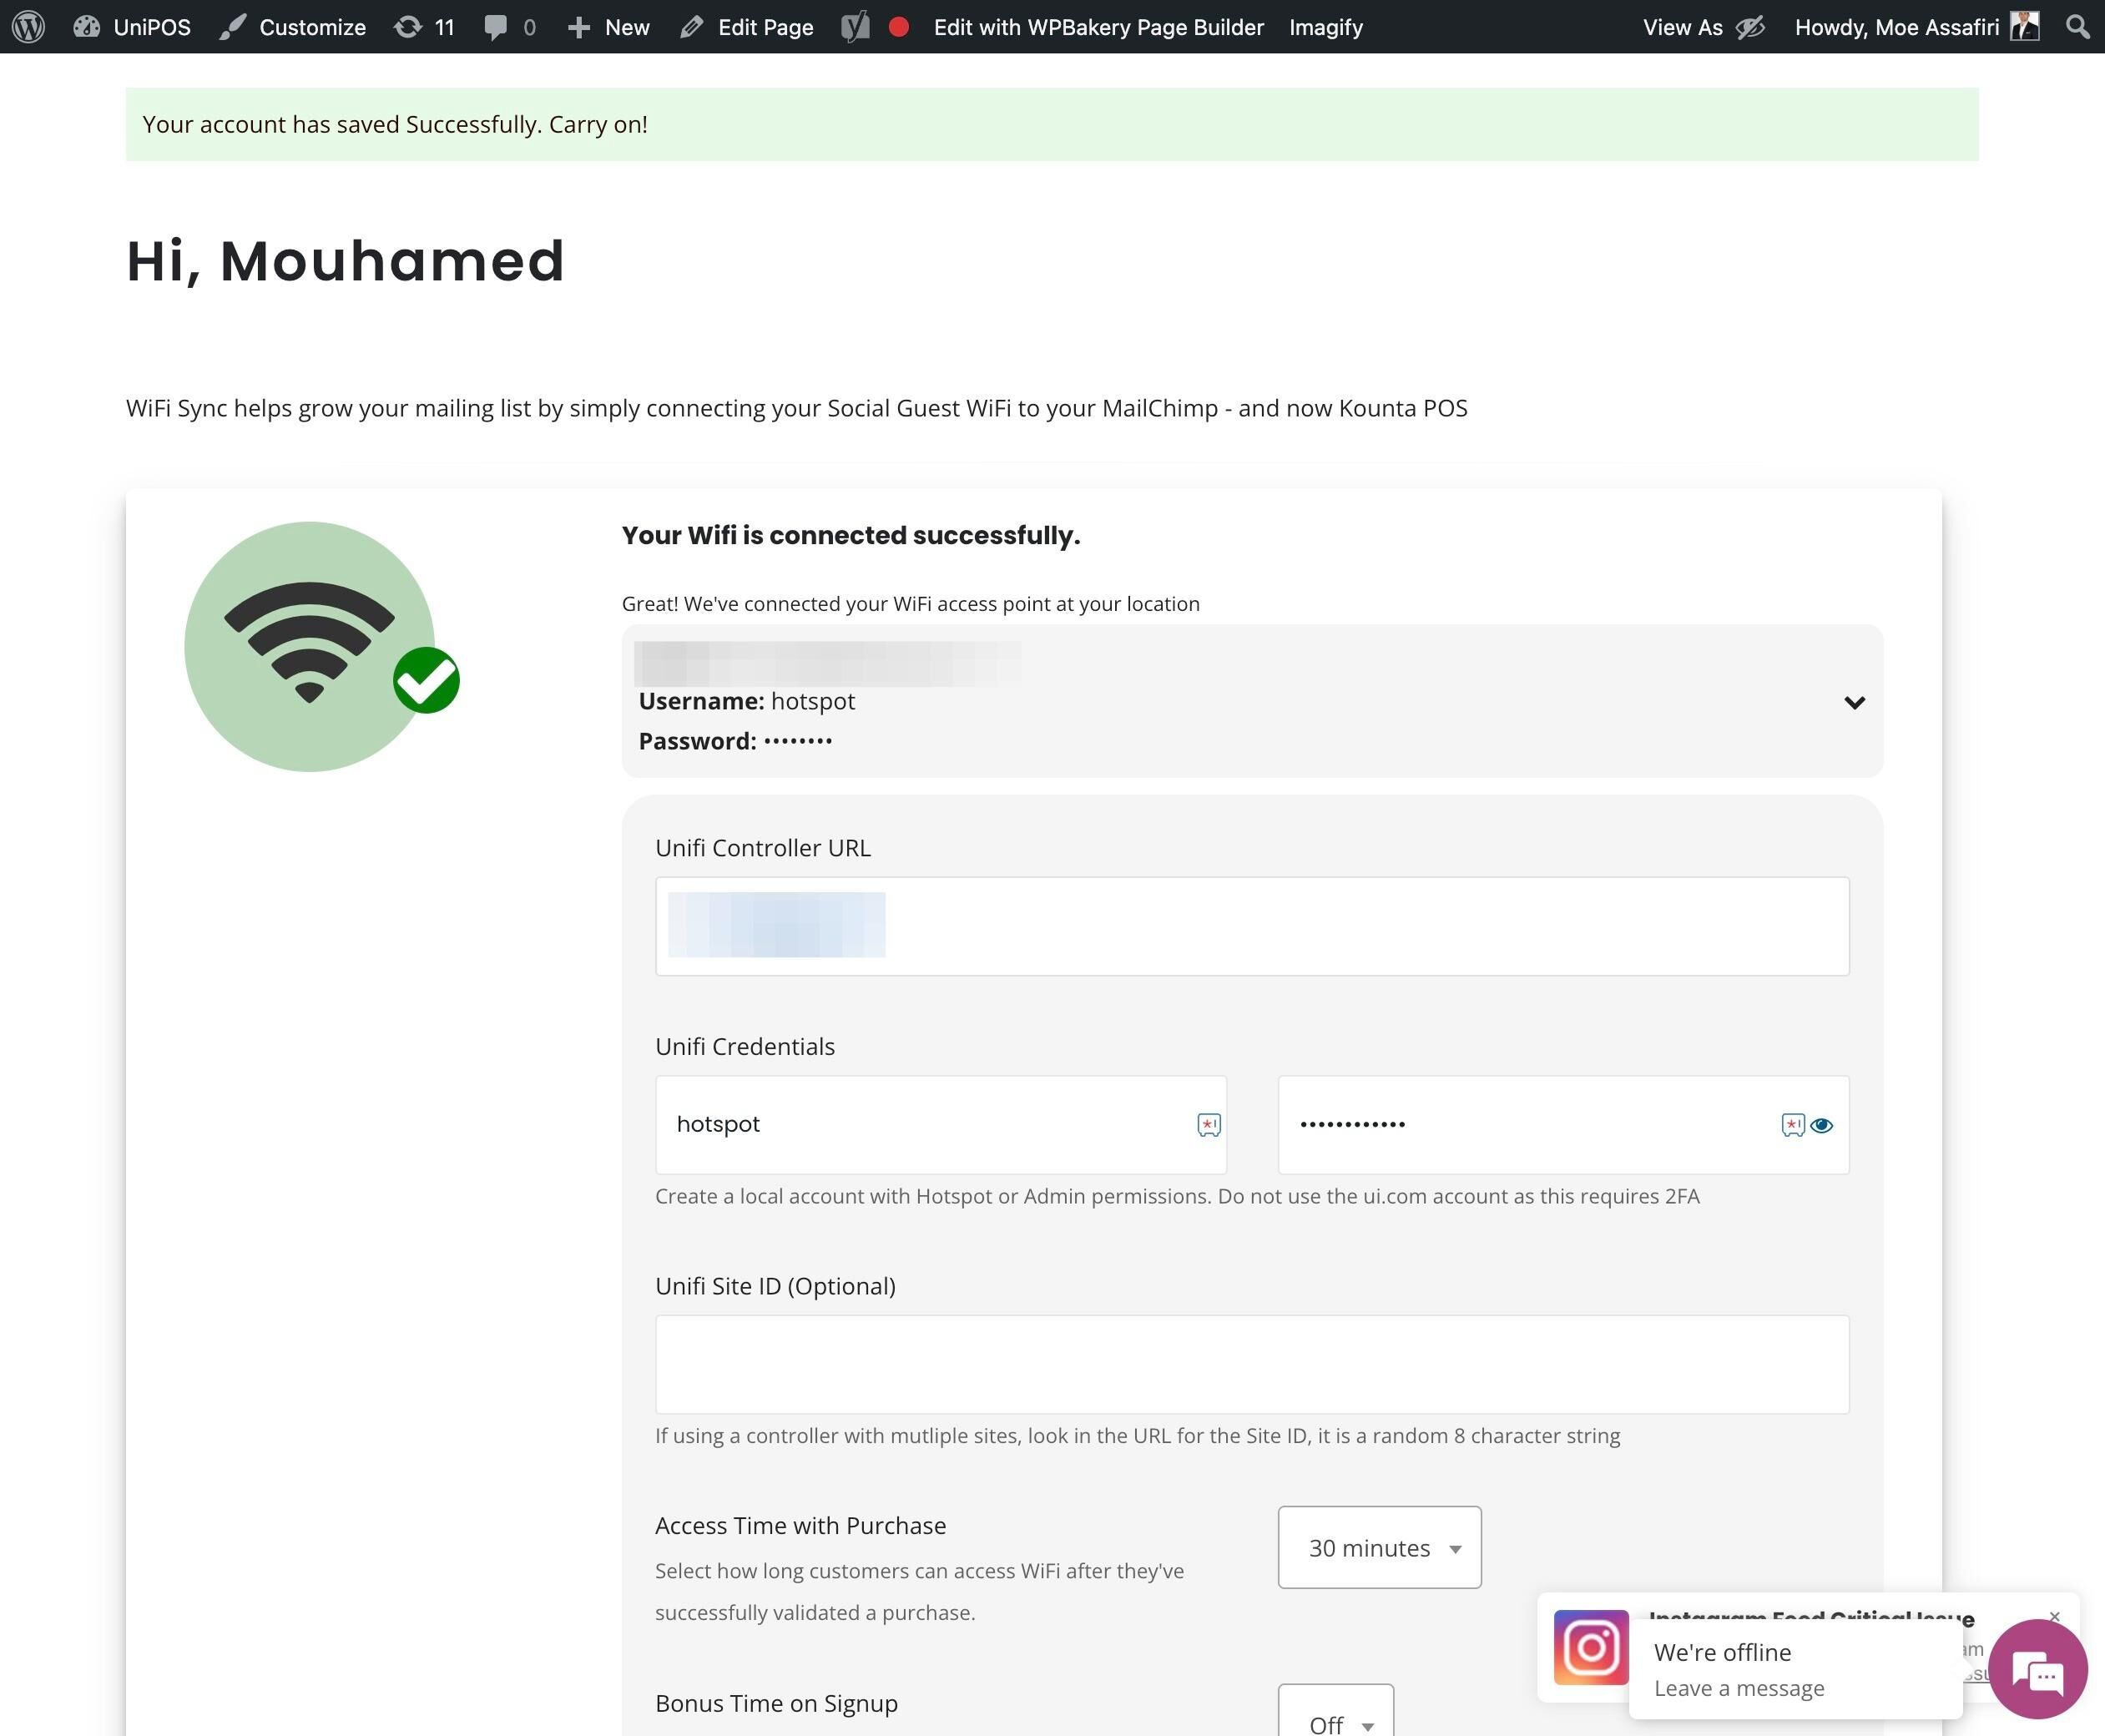Open the admin bar search magnifier
This screenshot has width=2105, height=1736.
2077,27
